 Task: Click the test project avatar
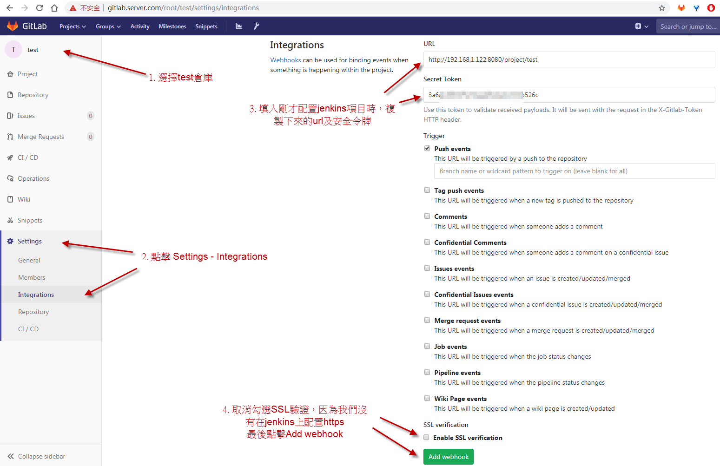tap(13, 49)
